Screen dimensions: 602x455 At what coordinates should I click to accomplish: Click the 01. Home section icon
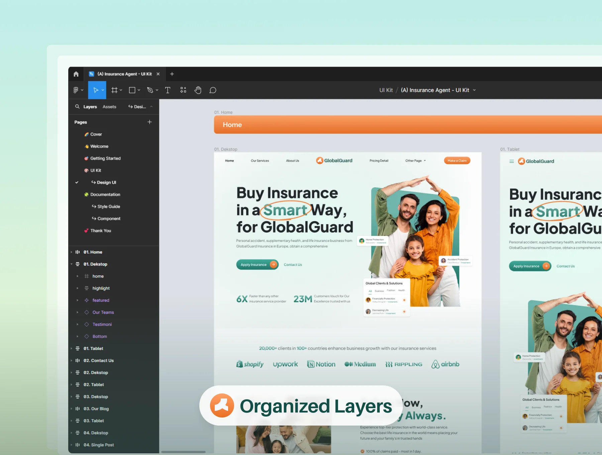click(78, 252)
